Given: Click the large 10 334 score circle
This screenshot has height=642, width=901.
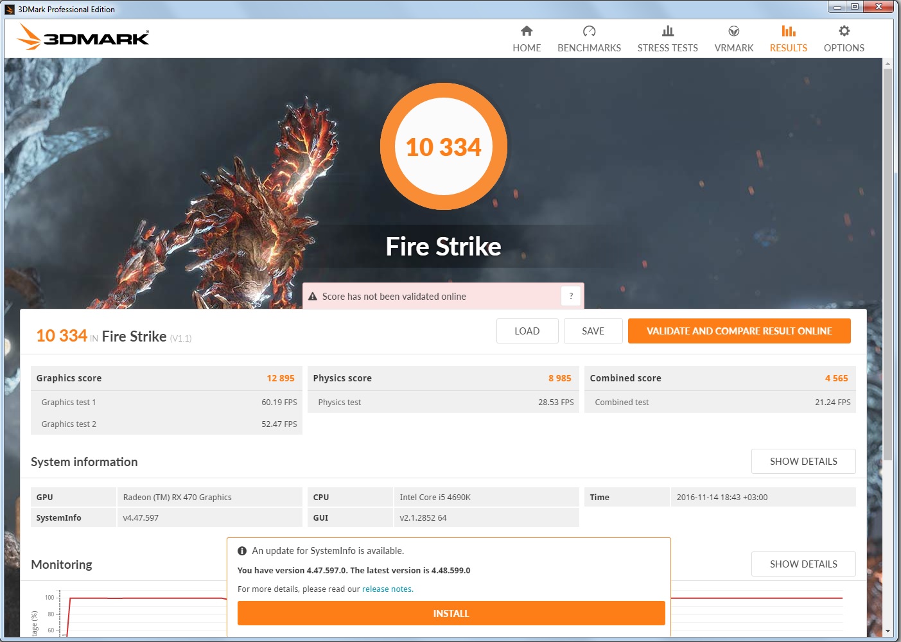Looking at the screenshot, I should [444, 146].
